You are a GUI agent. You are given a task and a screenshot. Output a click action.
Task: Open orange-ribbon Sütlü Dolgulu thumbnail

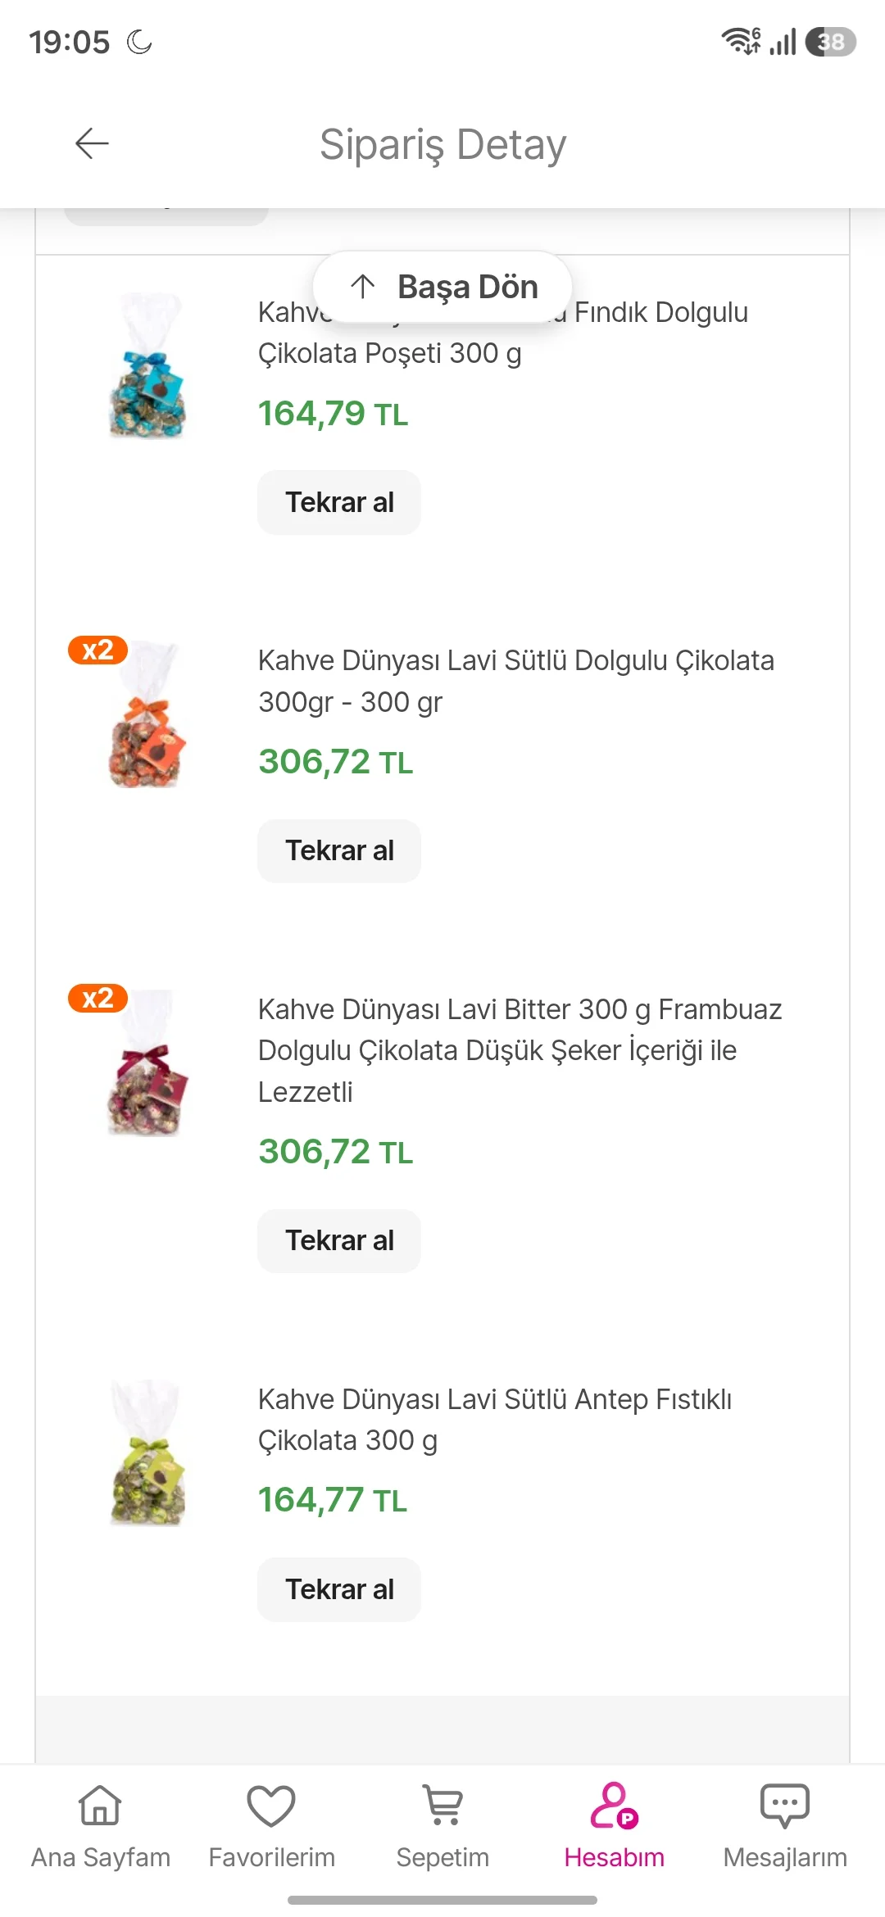point(147,714)
